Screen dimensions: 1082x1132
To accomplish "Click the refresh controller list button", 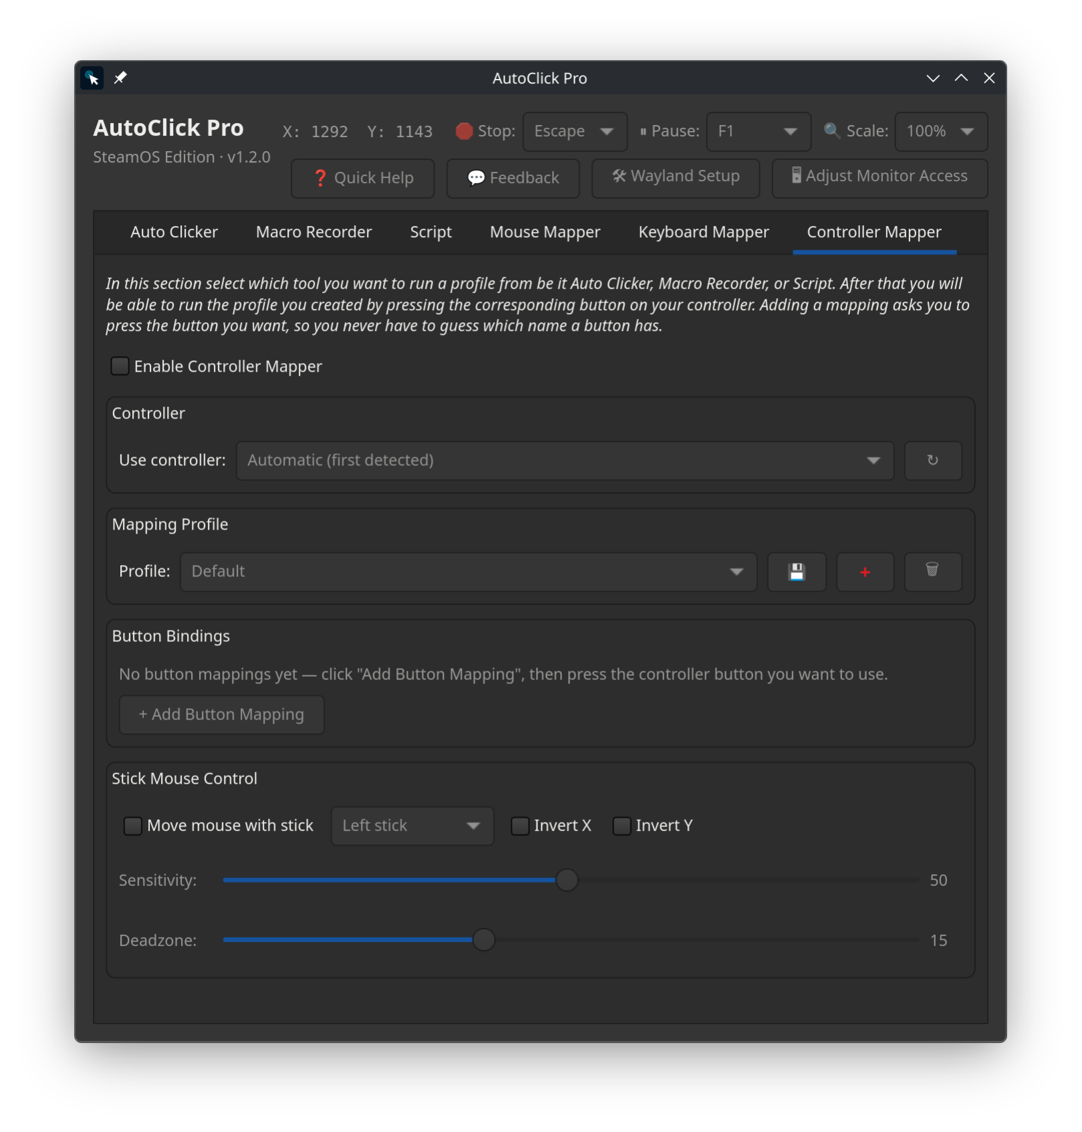I will point(933,460).
